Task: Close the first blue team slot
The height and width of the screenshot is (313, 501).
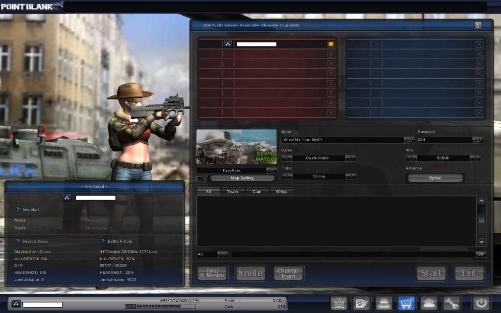Action: pyautogui.click(x=479, y=44)
